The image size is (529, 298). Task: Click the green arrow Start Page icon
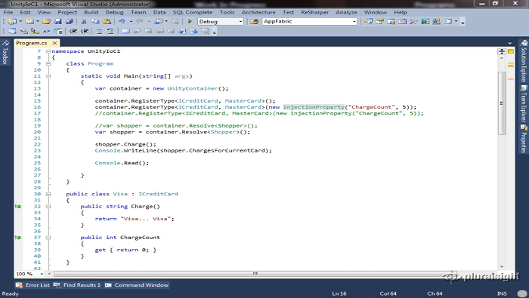pos(425,22)
